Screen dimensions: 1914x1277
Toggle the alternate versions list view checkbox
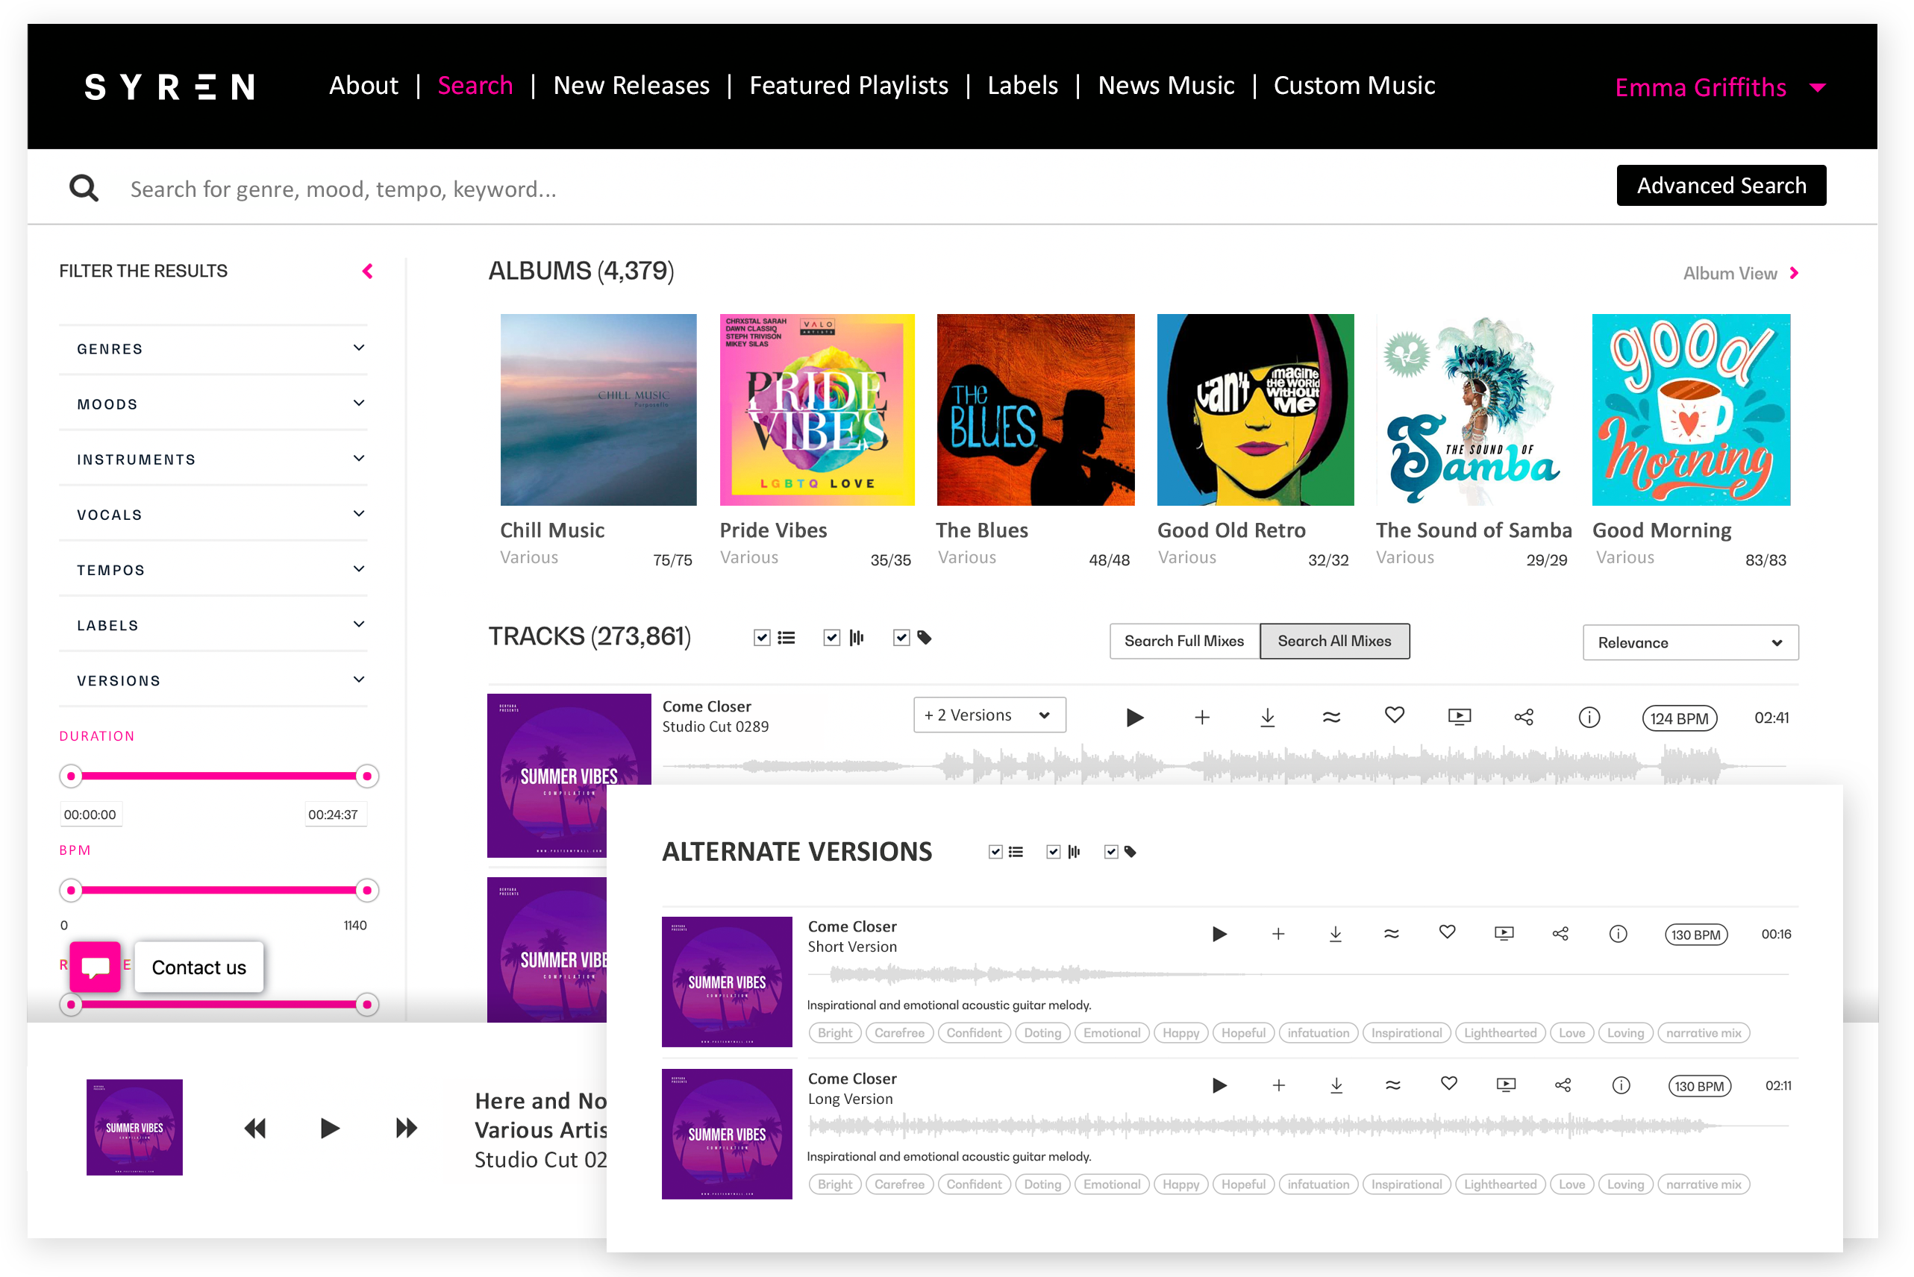coord(993,851)
